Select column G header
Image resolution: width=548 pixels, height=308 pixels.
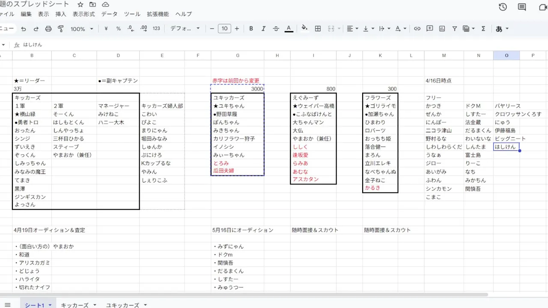(238, 56)
